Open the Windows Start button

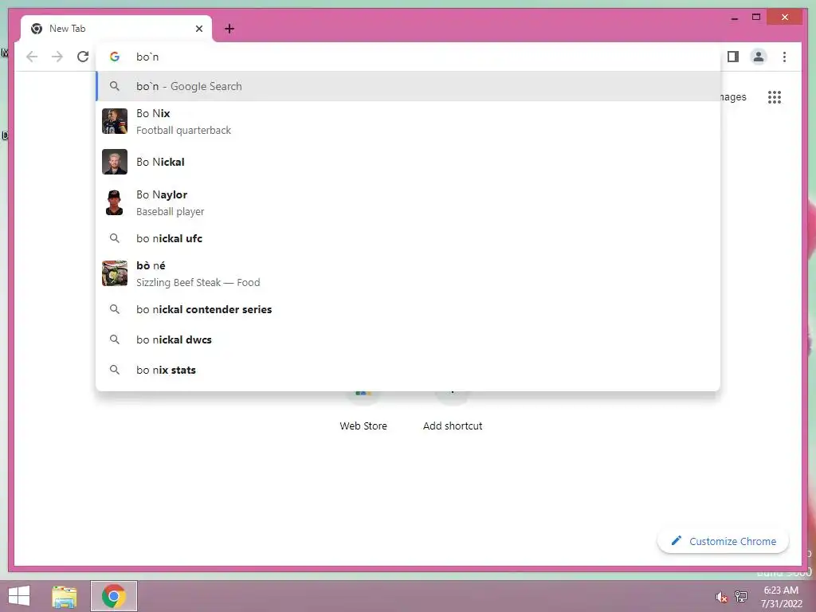19,596
